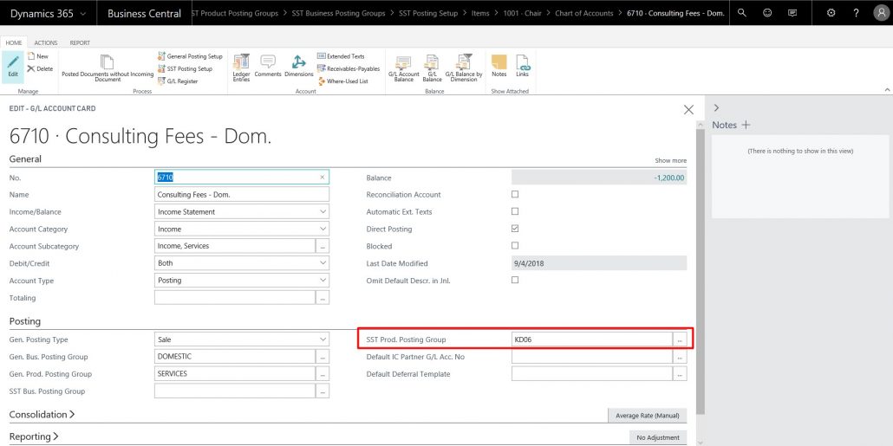Open the user profile avatar
Viewport: 893px width, 446px height.
coord(881,12)
